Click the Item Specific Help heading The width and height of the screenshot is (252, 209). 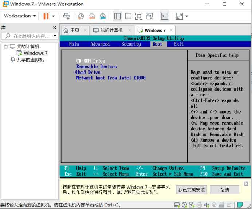(x=217, y=55)
